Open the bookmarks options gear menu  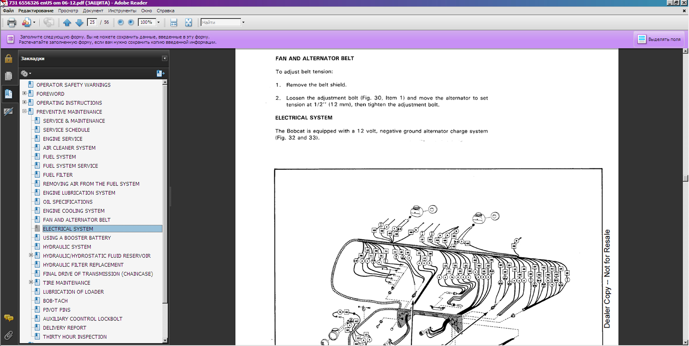pyautogui.click(x=26, y=73)
